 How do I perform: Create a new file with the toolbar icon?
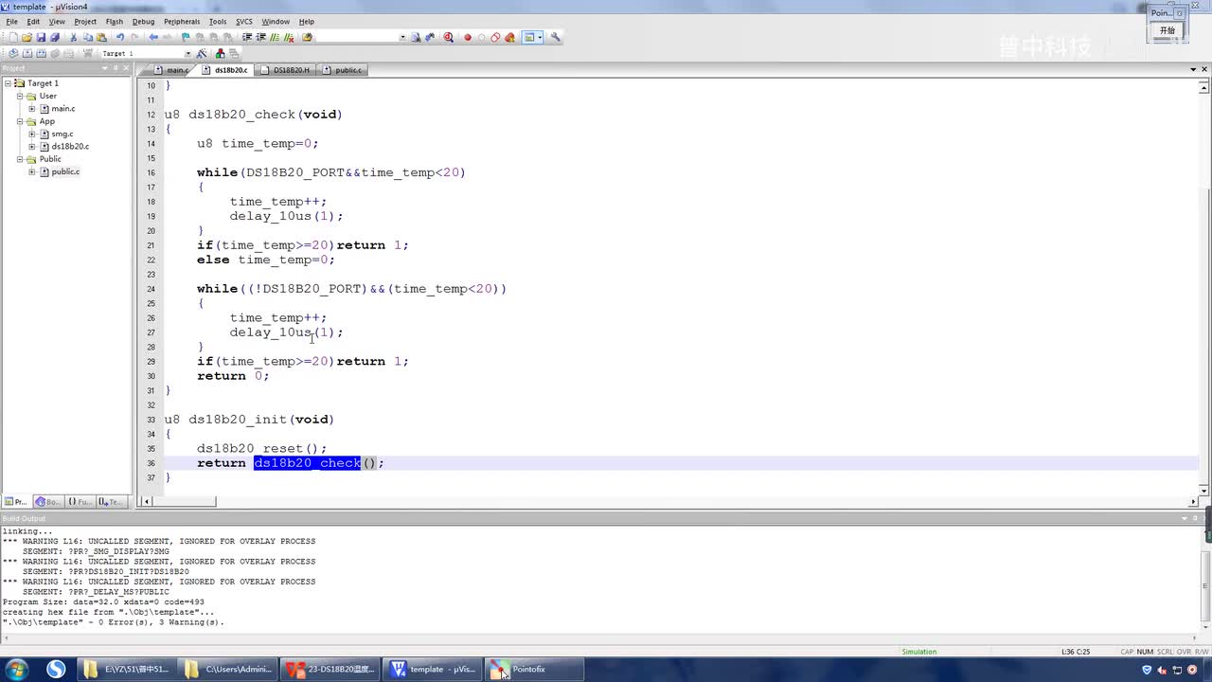[13, 38]
